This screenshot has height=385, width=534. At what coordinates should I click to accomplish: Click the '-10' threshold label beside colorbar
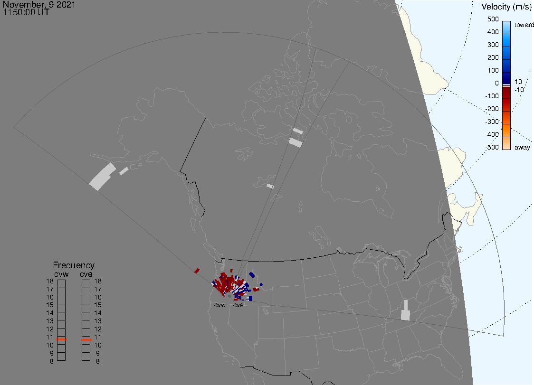pyautogui.click(x=519, y=90)
